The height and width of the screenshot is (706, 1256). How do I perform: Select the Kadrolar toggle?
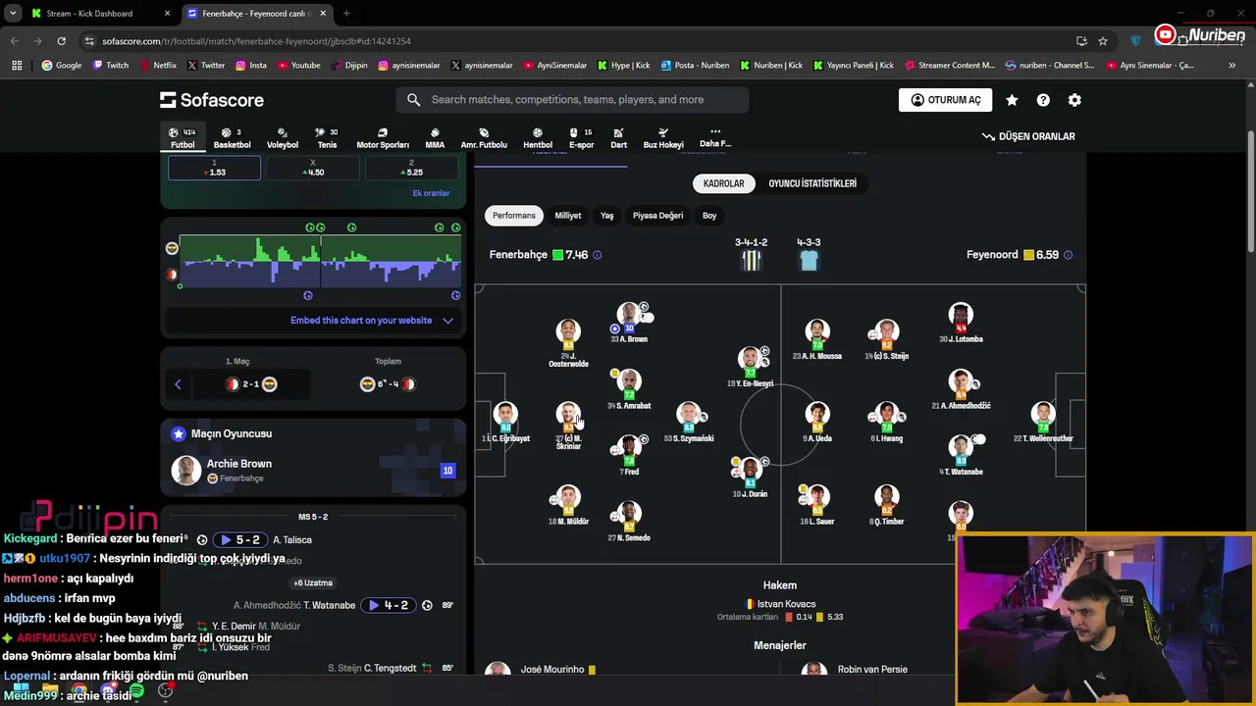click(723, 183)
